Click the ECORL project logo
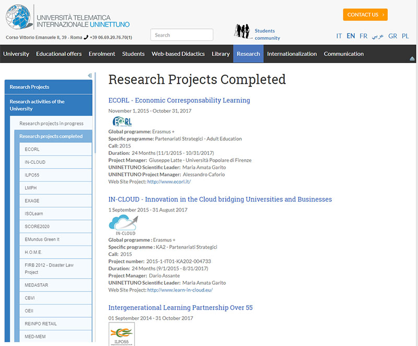This screenshot has height=346, width=418. click(x=122, y=121)
